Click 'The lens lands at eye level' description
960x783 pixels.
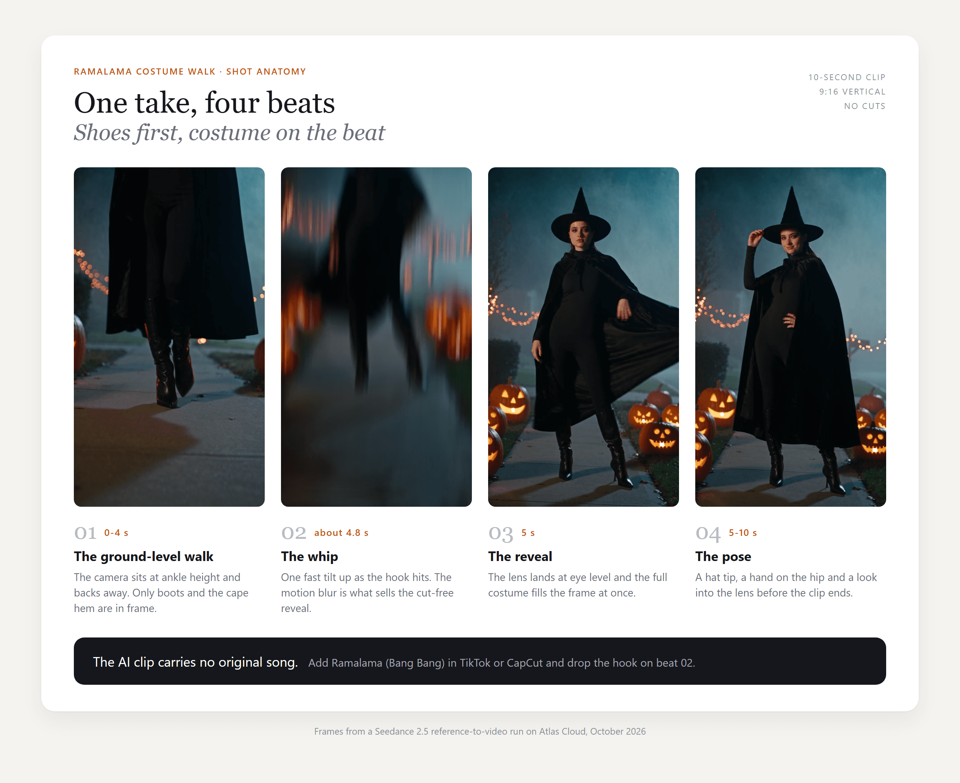pyautogui.click(x=577, y=585)
